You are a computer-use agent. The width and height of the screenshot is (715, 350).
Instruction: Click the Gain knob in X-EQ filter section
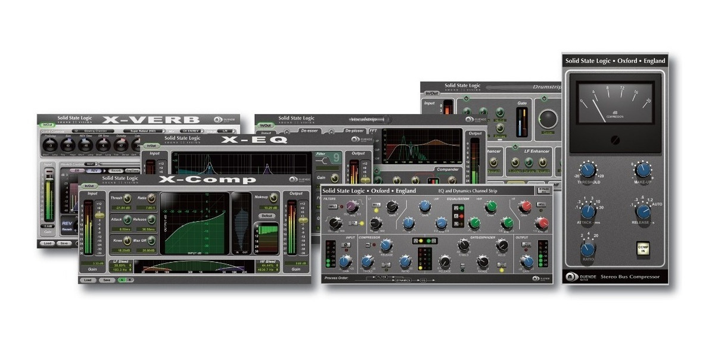point(335,178)
